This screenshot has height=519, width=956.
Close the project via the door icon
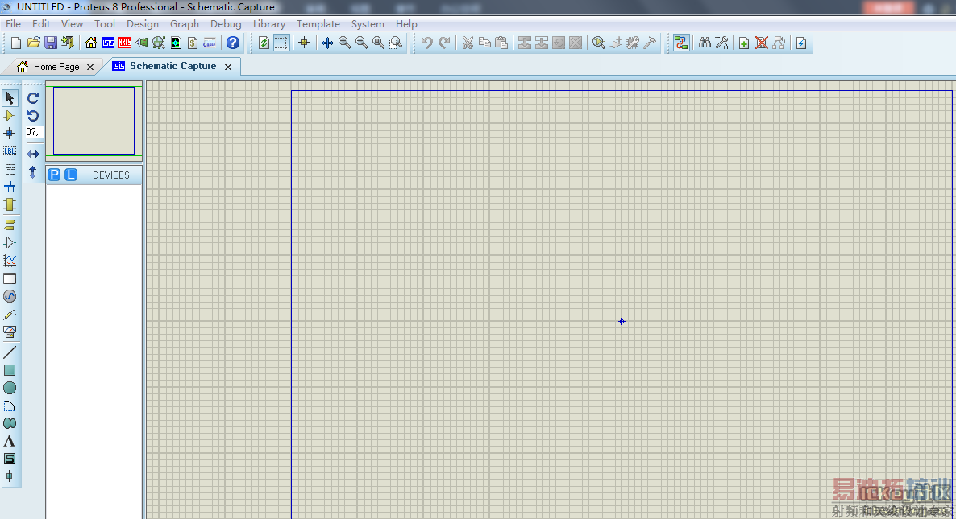pyautogui.click(x=68, y=43)
